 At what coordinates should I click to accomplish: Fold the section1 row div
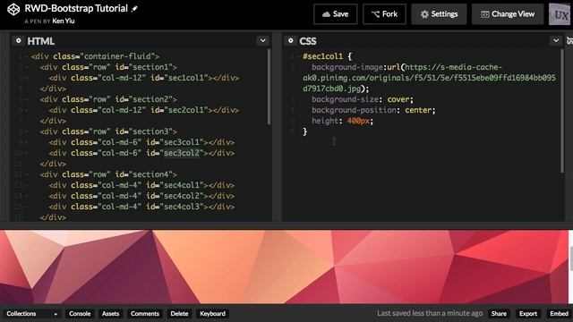pos(27,67)
